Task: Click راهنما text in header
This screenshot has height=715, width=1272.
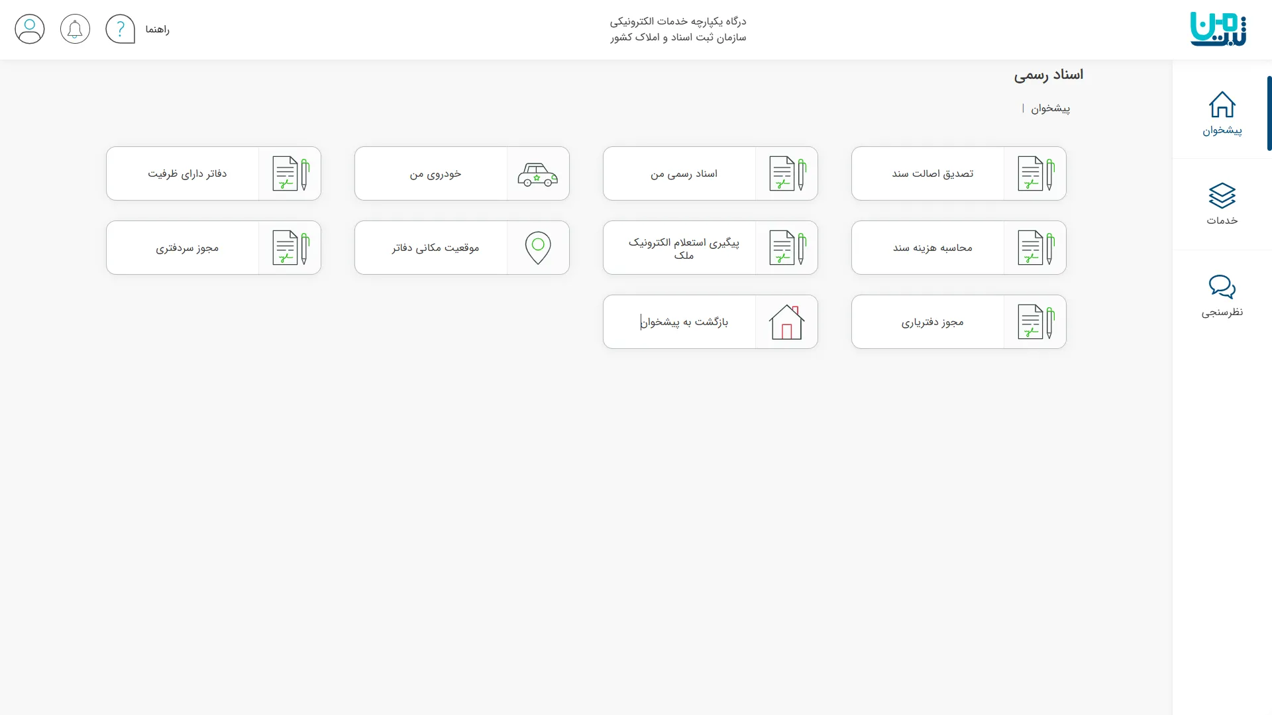Action: (158, 29)
